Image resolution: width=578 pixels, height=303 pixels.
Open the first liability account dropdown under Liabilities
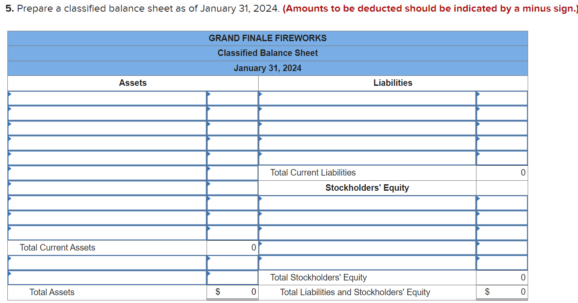pos(367,98)
